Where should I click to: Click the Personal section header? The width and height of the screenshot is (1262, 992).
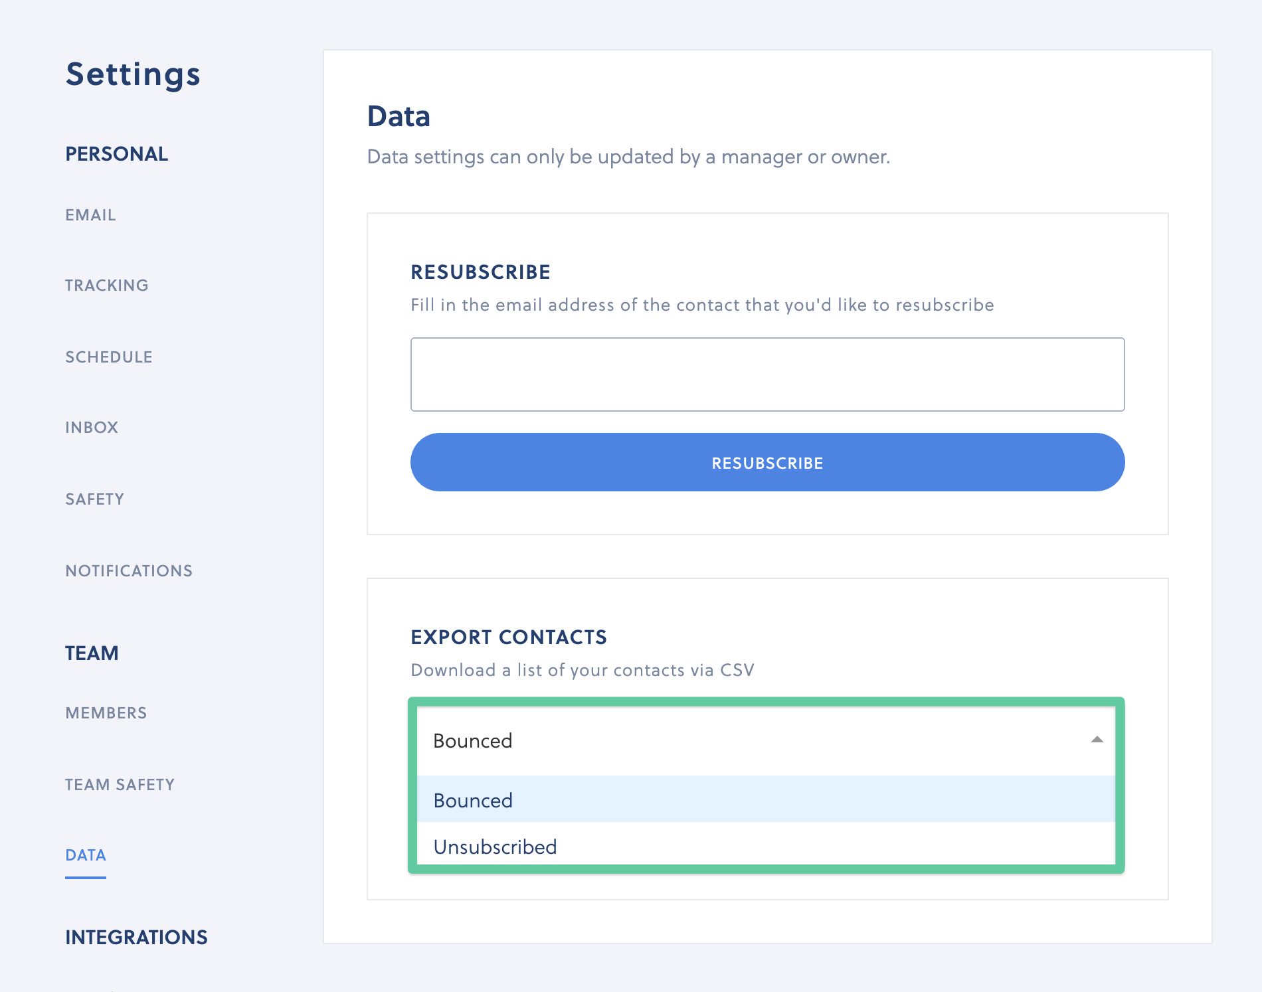pyautogui.click(x=117, y=154)
